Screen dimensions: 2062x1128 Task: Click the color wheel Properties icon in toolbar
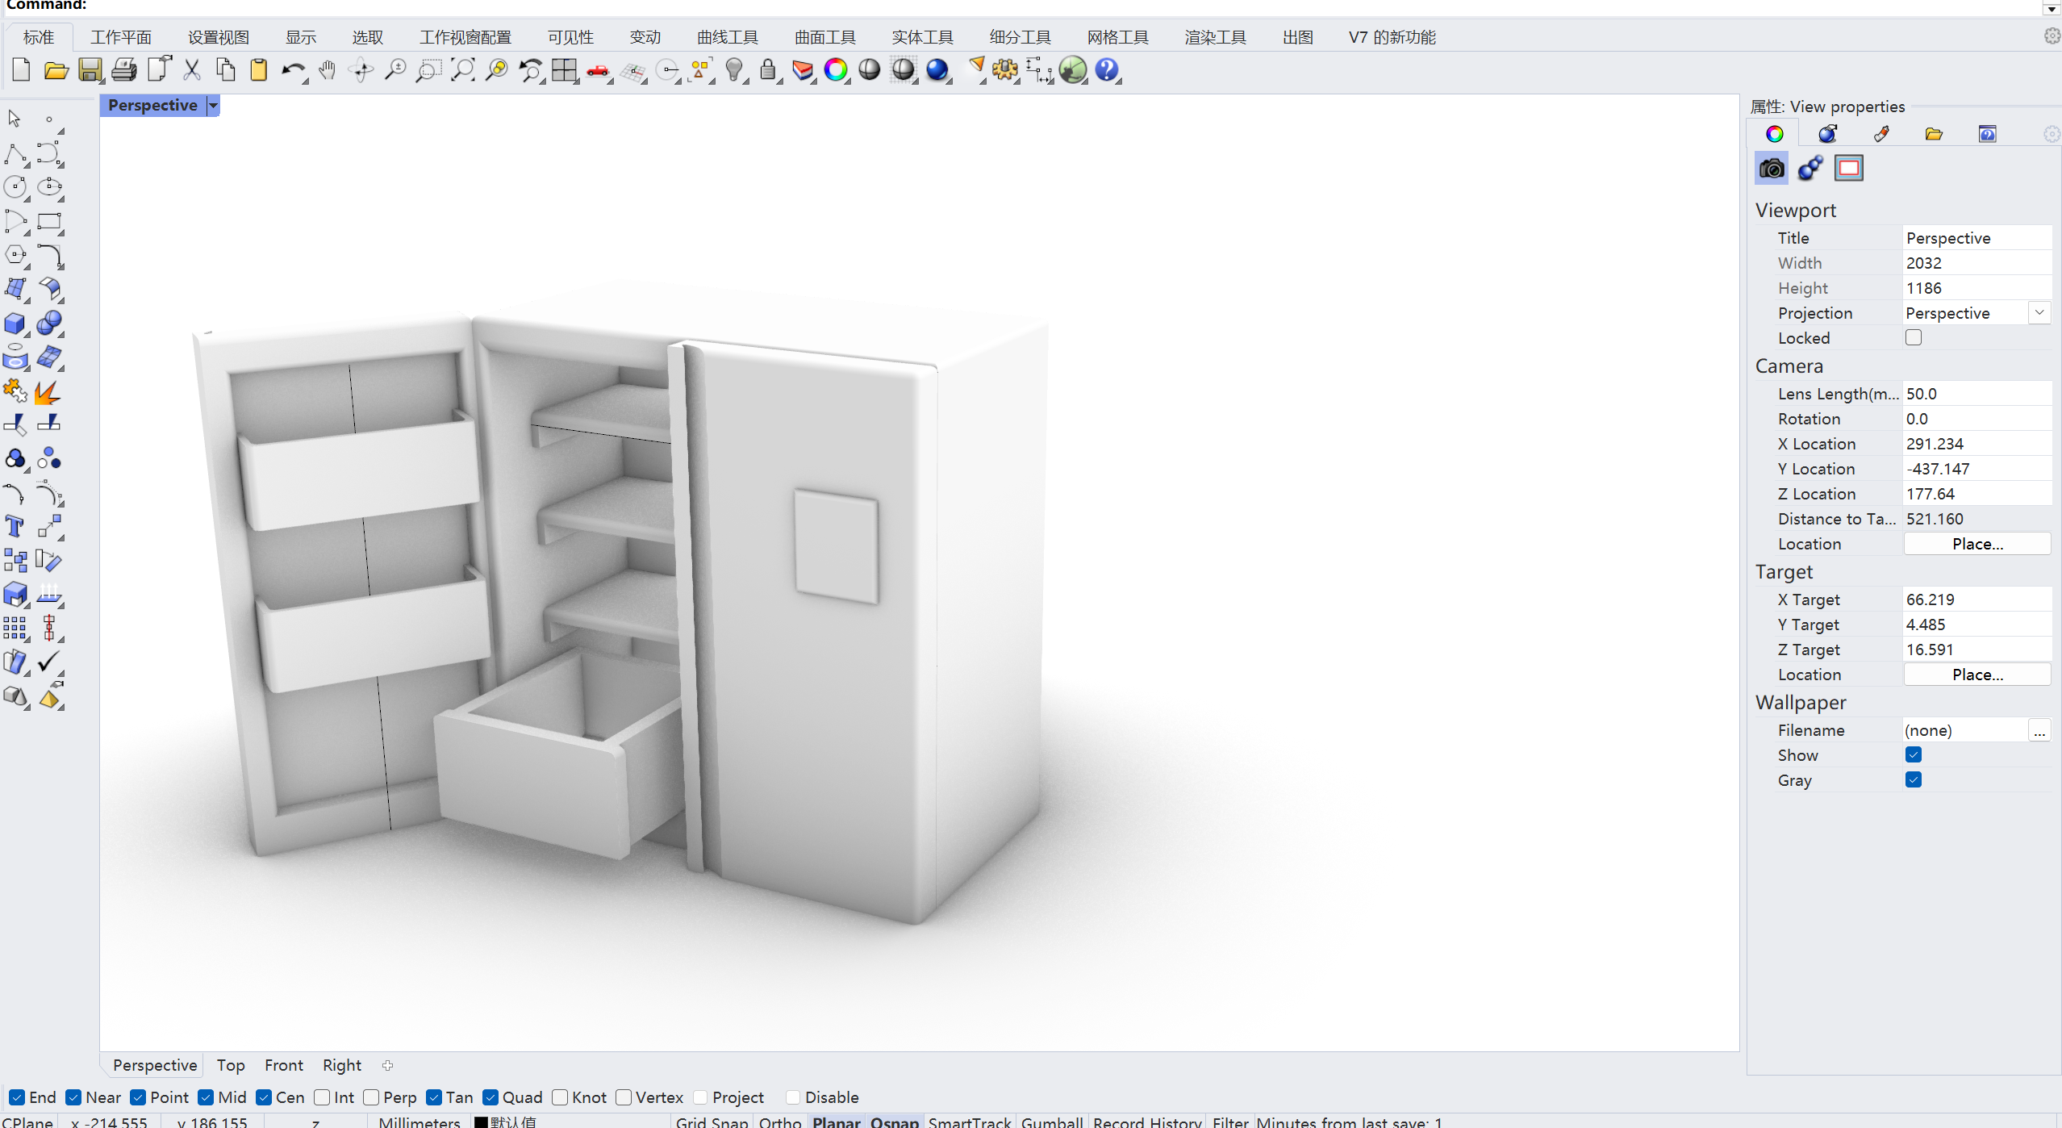tap(836, 70)
